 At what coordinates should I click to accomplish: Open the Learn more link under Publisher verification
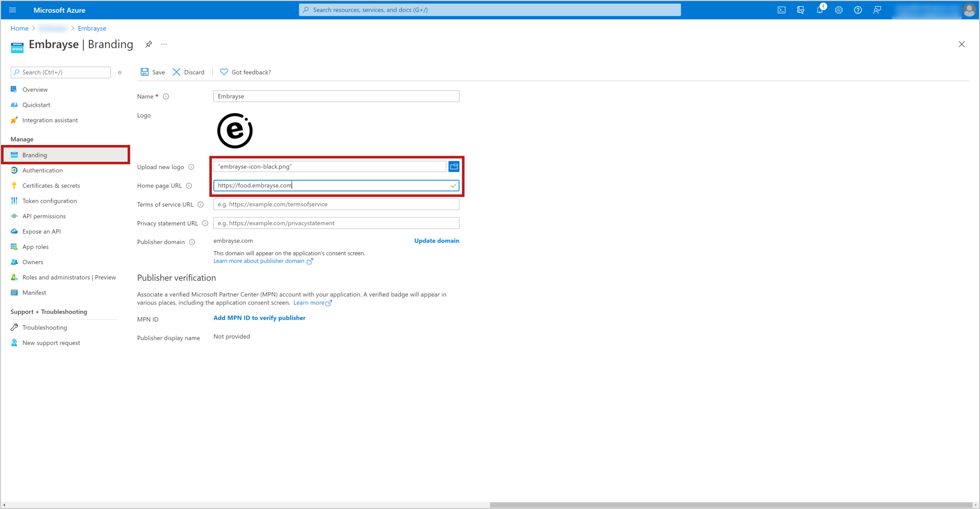click(312, 303)
